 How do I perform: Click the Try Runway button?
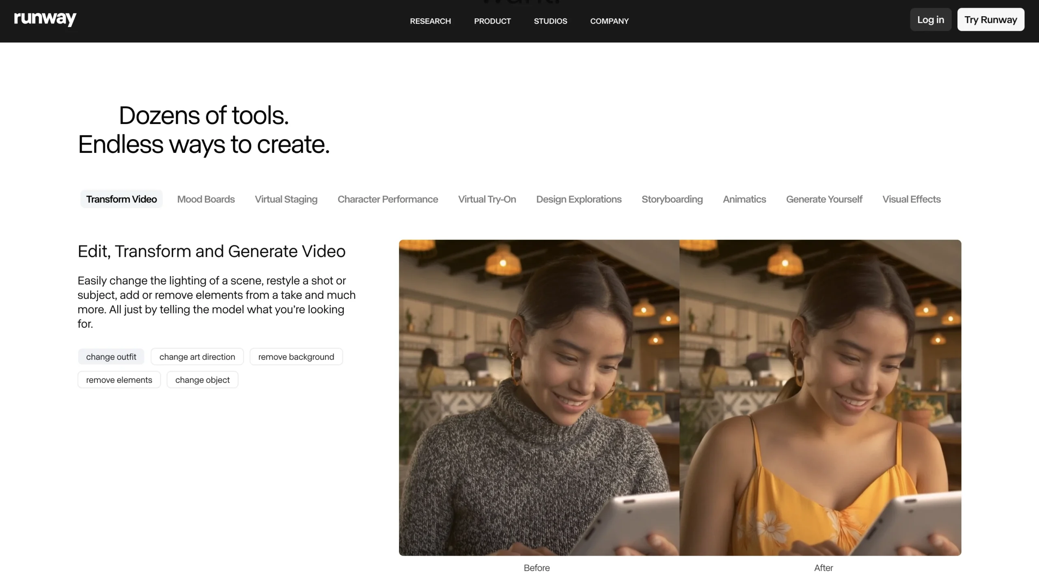[990, 19]
